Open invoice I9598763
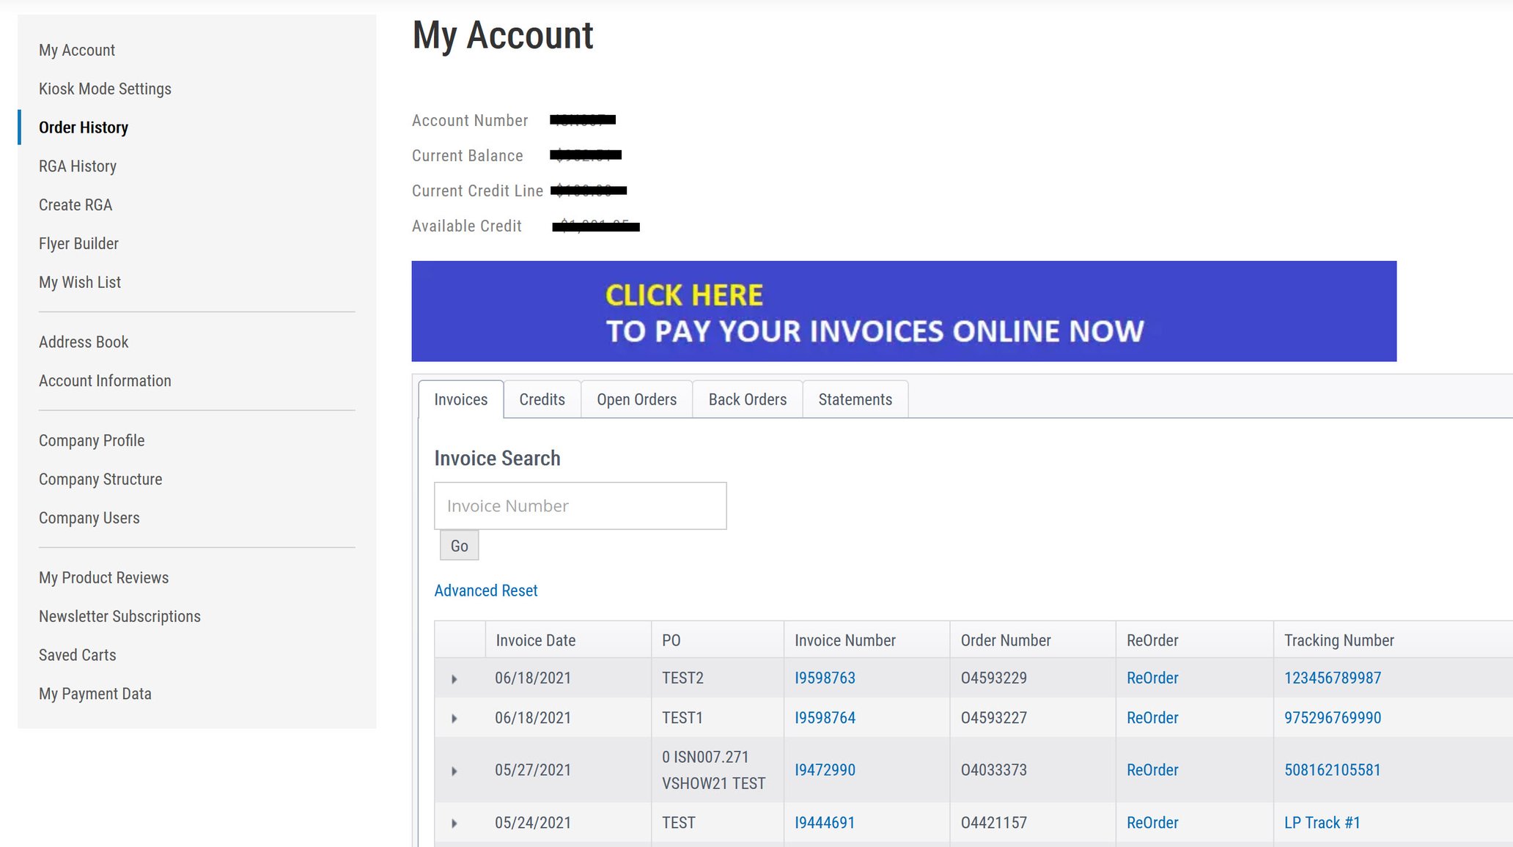The width and height of the screenshot is (1513, 847). tap(825, 678)
